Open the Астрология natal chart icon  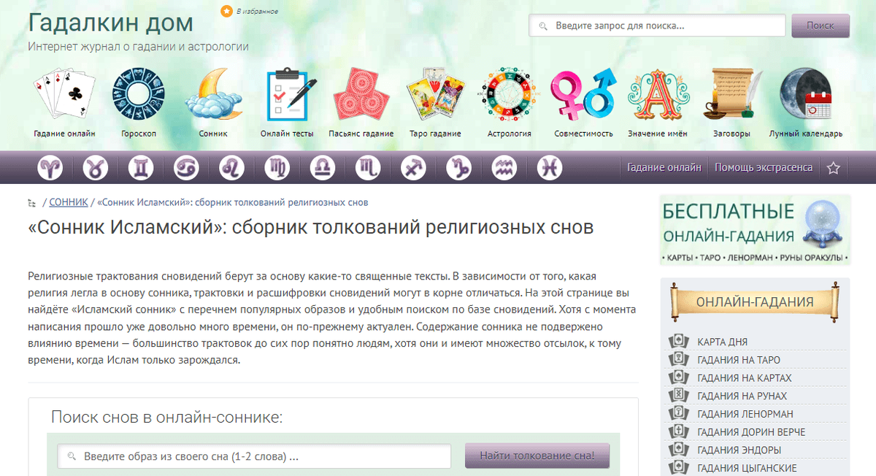point(509,95)
